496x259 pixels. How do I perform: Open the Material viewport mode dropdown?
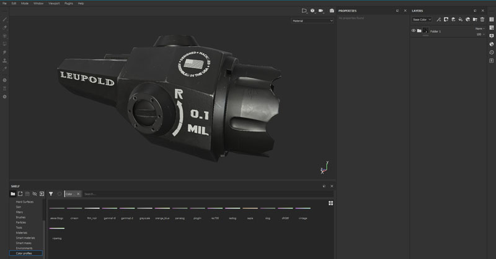pos(312,20)
